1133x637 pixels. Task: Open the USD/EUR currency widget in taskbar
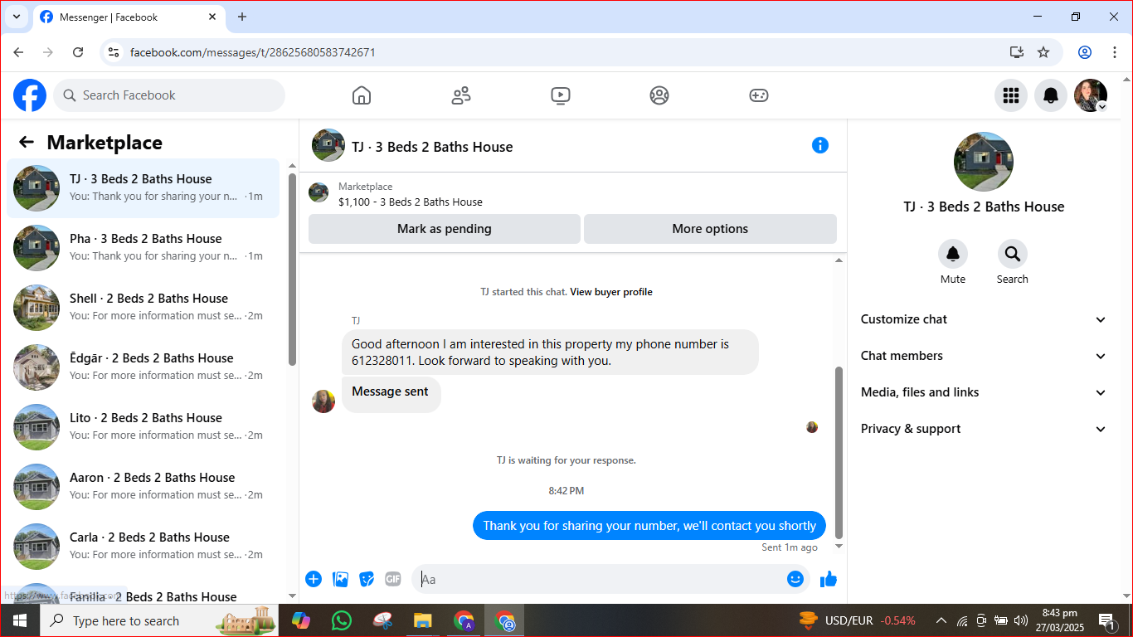858,620
